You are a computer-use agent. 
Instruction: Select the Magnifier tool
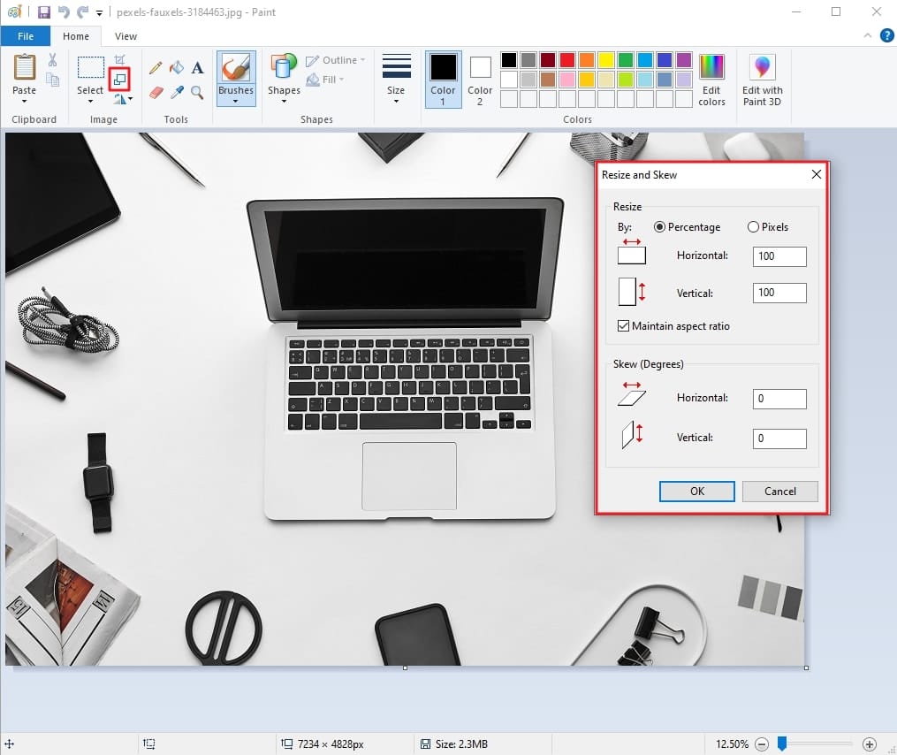[x=196, y=92]
